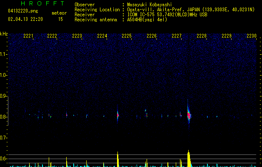Select the A504HB(yagi 4el) antenna text
The width and height of the screenshot is (262, 167).
tap(147, 20)
